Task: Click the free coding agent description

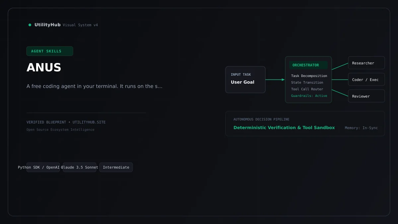Action: (95, 86)
